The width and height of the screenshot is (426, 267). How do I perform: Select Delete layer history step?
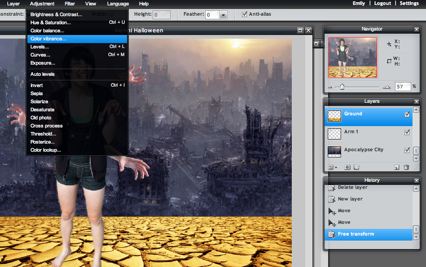369,188
